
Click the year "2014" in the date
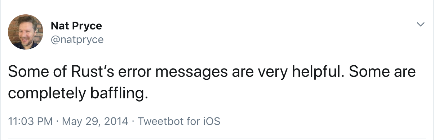pyautogui.click(x=116, y=121)
